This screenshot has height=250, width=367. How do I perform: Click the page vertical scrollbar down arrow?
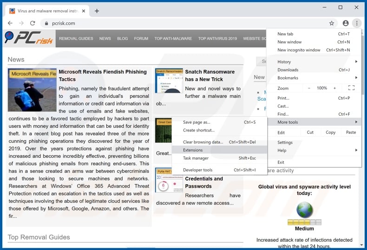[362, 245]
